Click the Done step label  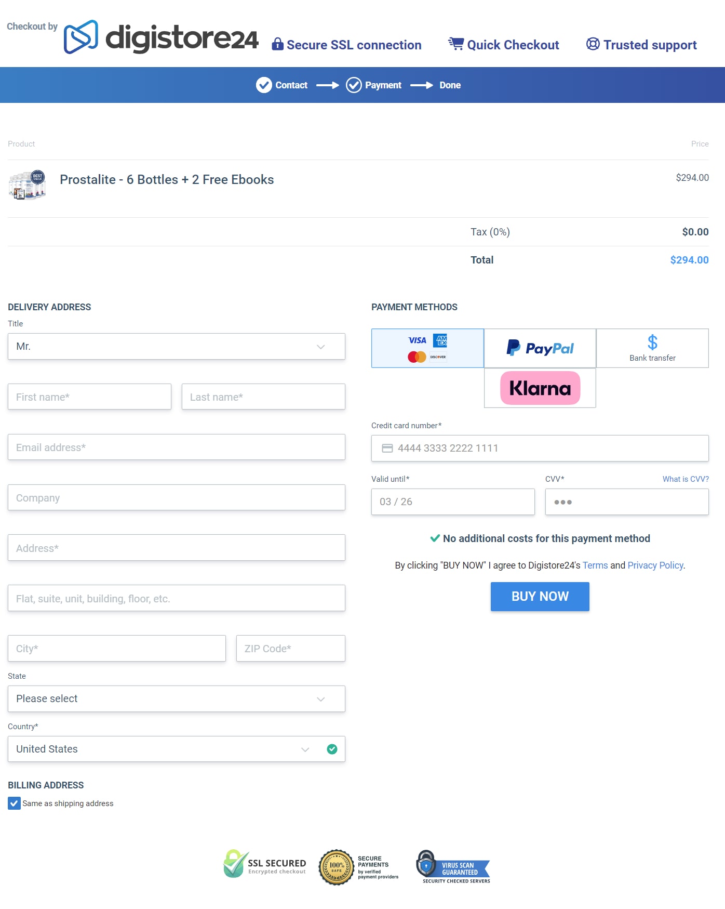tap(450, 85)
